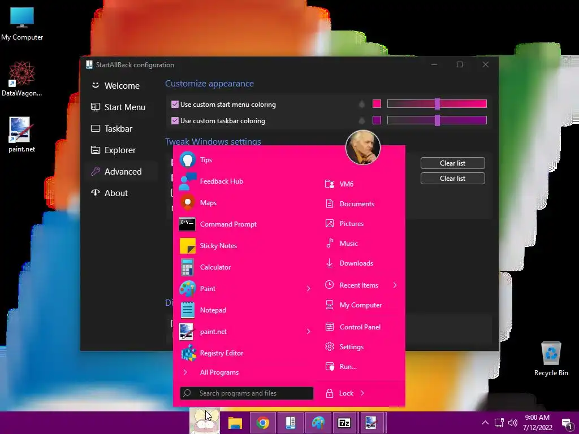Image resolution: width=579 pixels, height=434 pixels.
Task: Click the taskbar blur droplet icon
Action: click(x=362, y=120)
